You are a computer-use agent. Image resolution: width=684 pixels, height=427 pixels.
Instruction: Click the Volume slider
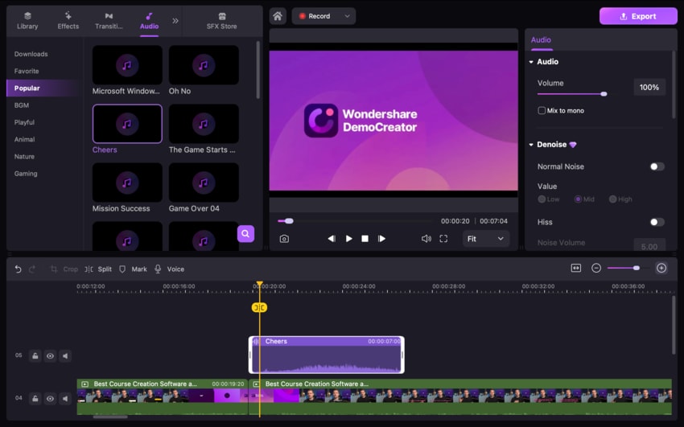pyautogui.click(x=572, y=93)
